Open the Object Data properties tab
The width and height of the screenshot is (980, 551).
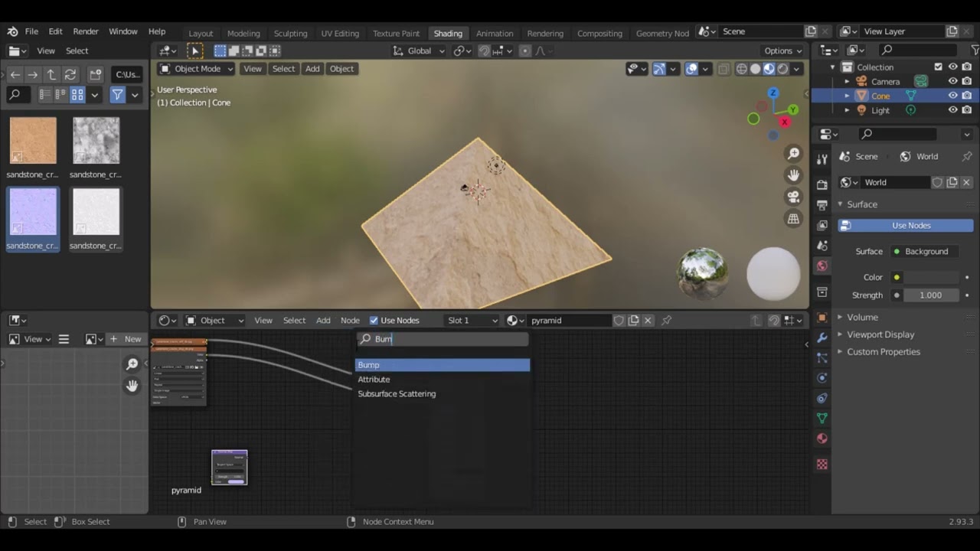click(822, 418)
